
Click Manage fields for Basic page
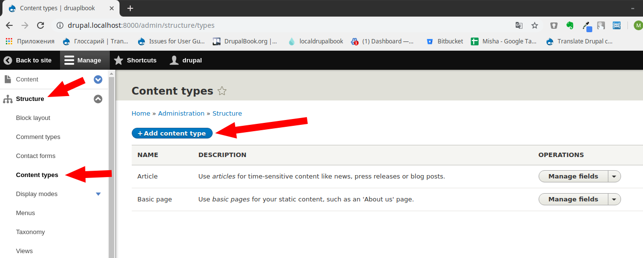(x=573, y=199)
